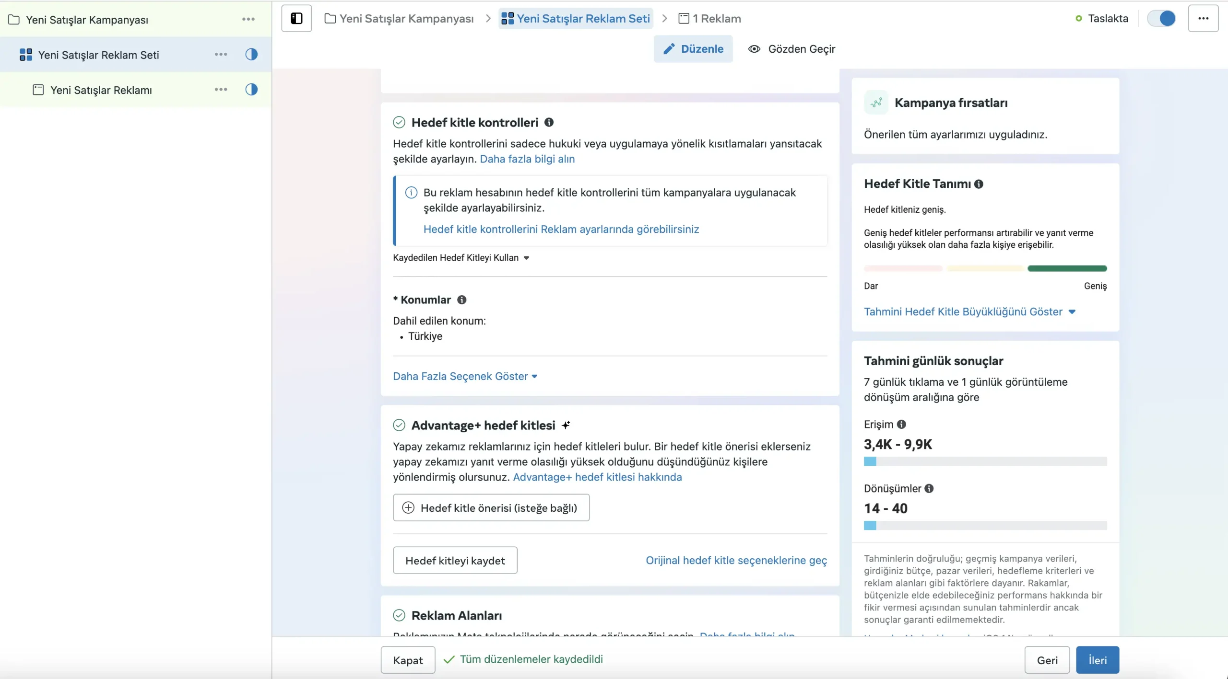The image size is (1228, 679).
Task: Click the grid icon in ad set breadcrumb
Action: [507, 19]
